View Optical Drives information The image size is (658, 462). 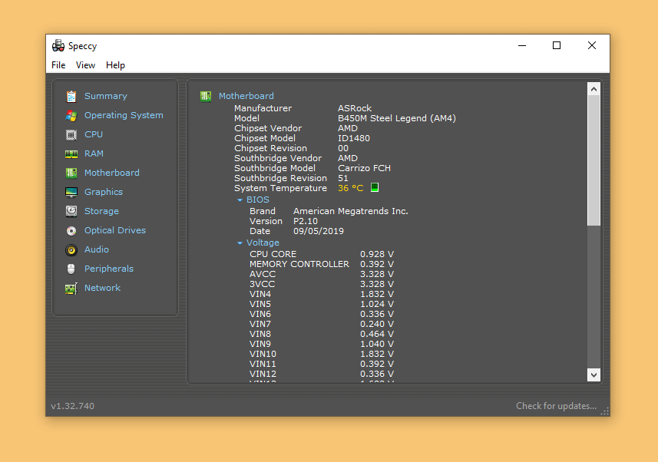(x=115, y=230)
